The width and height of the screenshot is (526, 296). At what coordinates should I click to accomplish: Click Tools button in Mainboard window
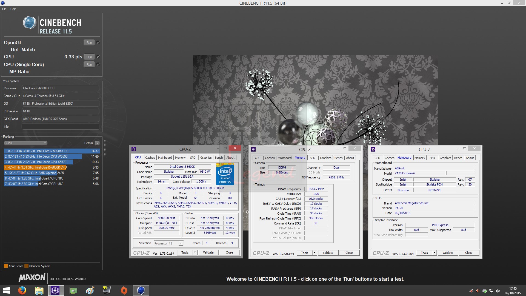[424, 253]
